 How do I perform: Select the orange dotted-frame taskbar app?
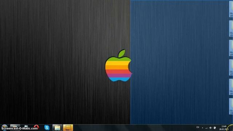point(68,128)
